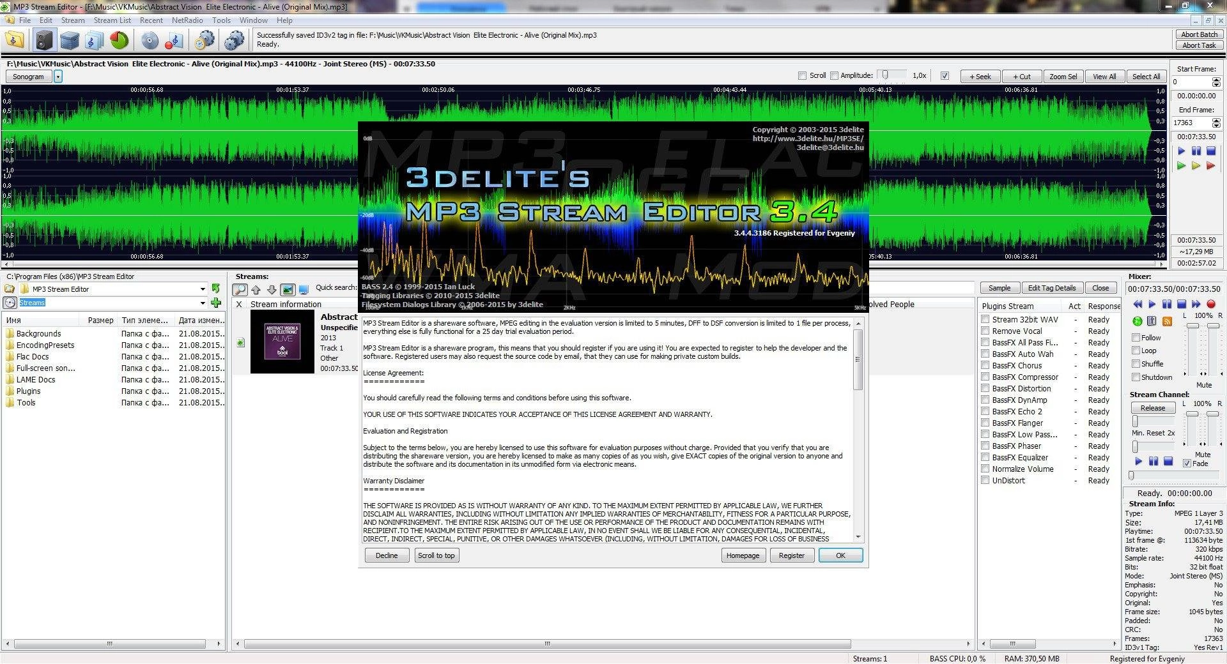Move stream down with the down arrow icon
The height and width of the screenshot is (664, 1227).
[x=272, y=290]
